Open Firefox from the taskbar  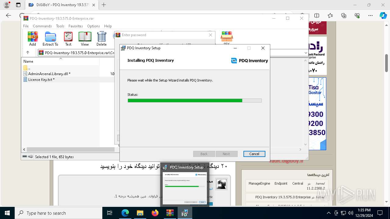click(x=155, y=213)
